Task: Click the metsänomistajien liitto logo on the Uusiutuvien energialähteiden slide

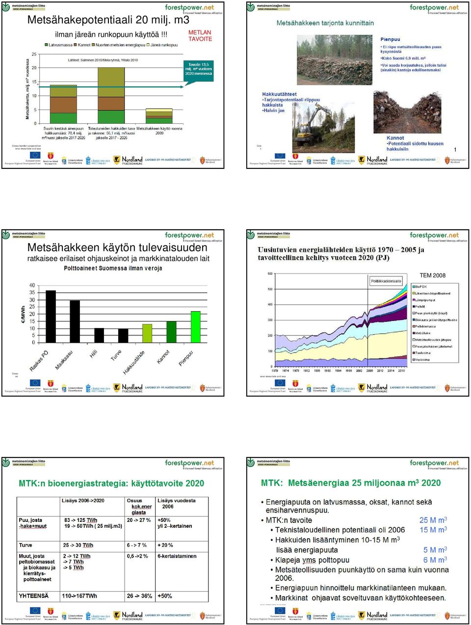Action: (269, 235)
